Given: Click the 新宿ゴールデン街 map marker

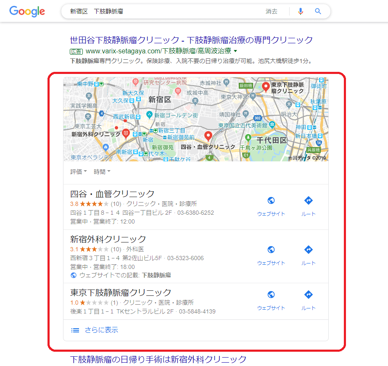Looking at the screenshot, I should click(x=149, y=115).
